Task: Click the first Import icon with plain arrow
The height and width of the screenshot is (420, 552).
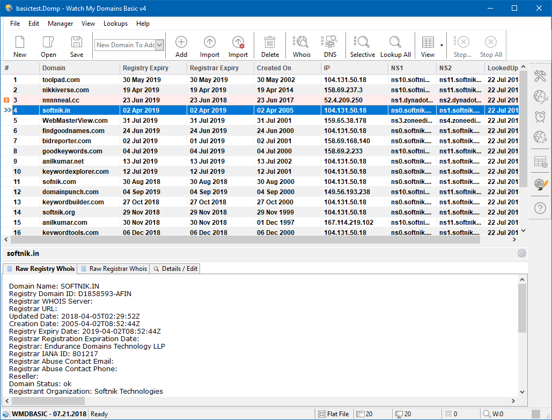Action: point(209,42)
